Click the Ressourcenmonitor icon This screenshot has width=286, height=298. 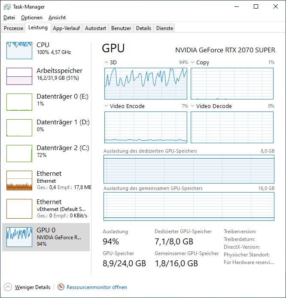61,287
